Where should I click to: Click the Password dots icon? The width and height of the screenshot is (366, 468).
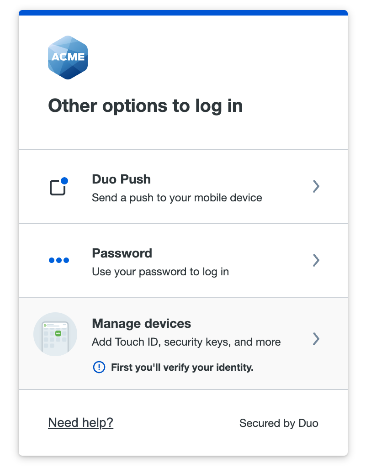click(58, 260)
